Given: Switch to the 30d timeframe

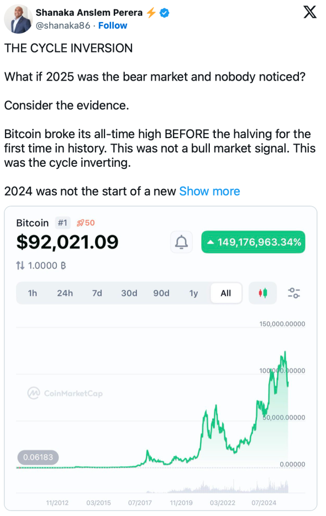Looking at the screenshot, I should coord(129,293).
